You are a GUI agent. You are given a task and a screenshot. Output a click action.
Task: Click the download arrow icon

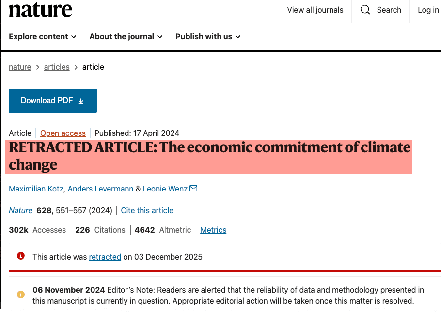(x=81, y=101)
